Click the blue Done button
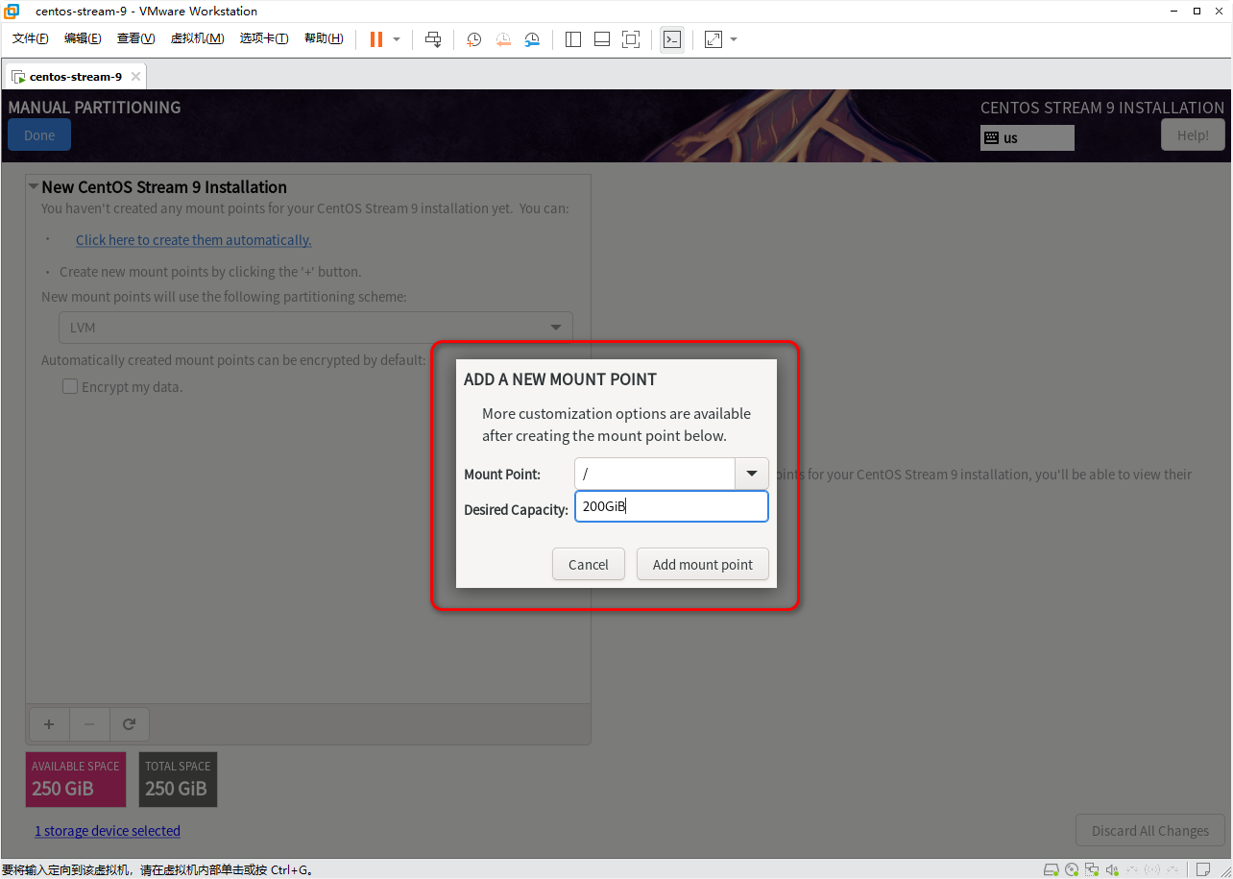 (x=39, y=135)
